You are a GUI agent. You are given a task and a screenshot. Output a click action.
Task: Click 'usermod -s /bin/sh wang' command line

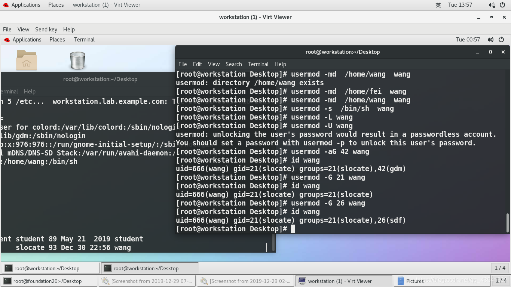click(342, 109)
